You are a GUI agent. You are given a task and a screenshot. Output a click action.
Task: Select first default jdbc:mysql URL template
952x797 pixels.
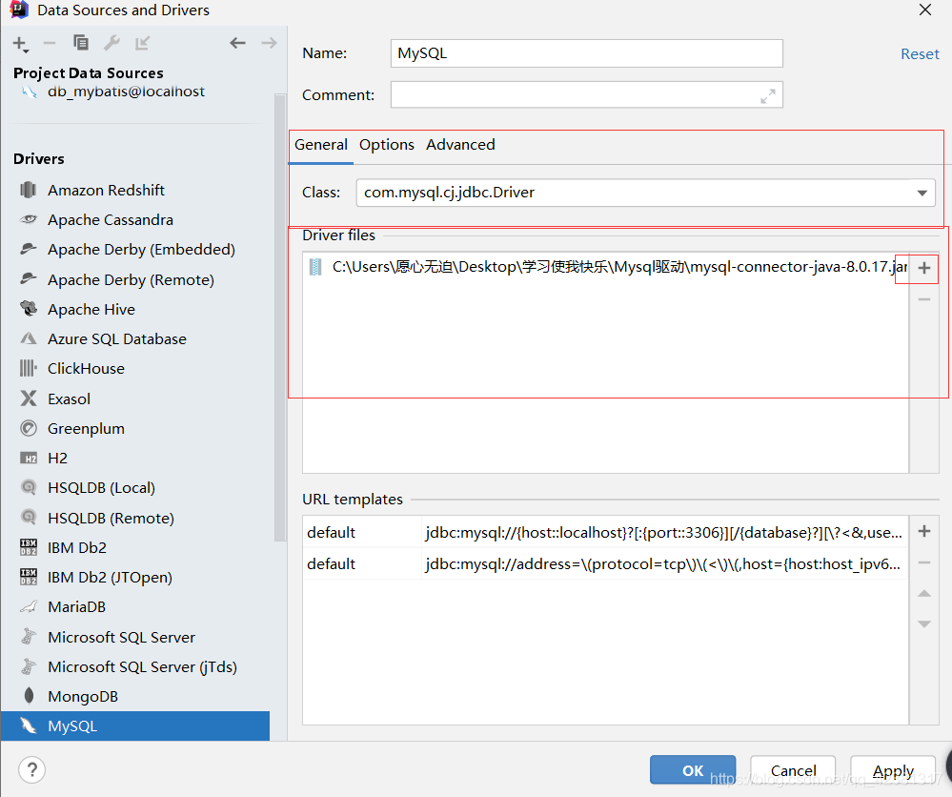pos(605,533)
